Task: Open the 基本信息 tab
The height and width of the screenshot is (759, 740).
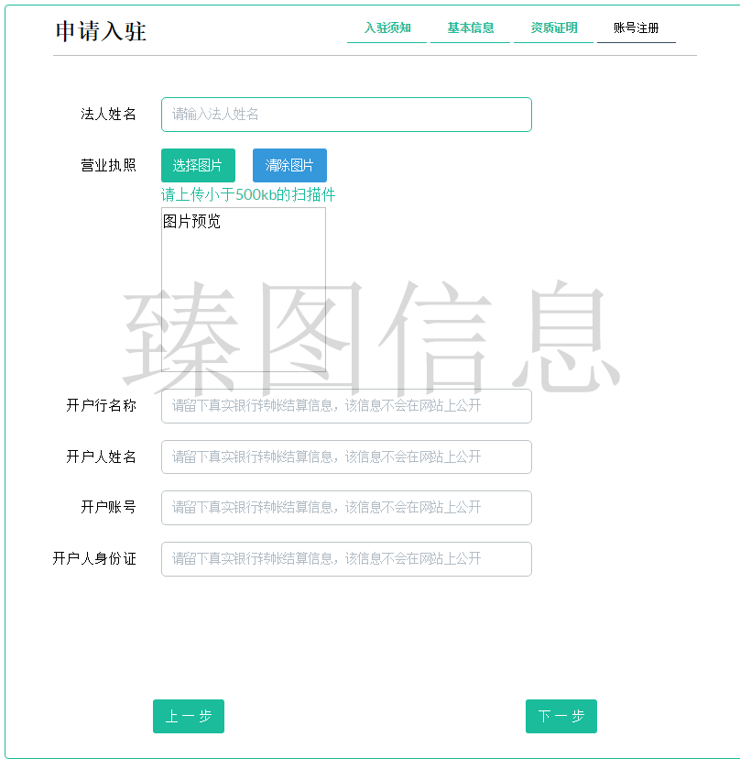Action: coord(470,28)
